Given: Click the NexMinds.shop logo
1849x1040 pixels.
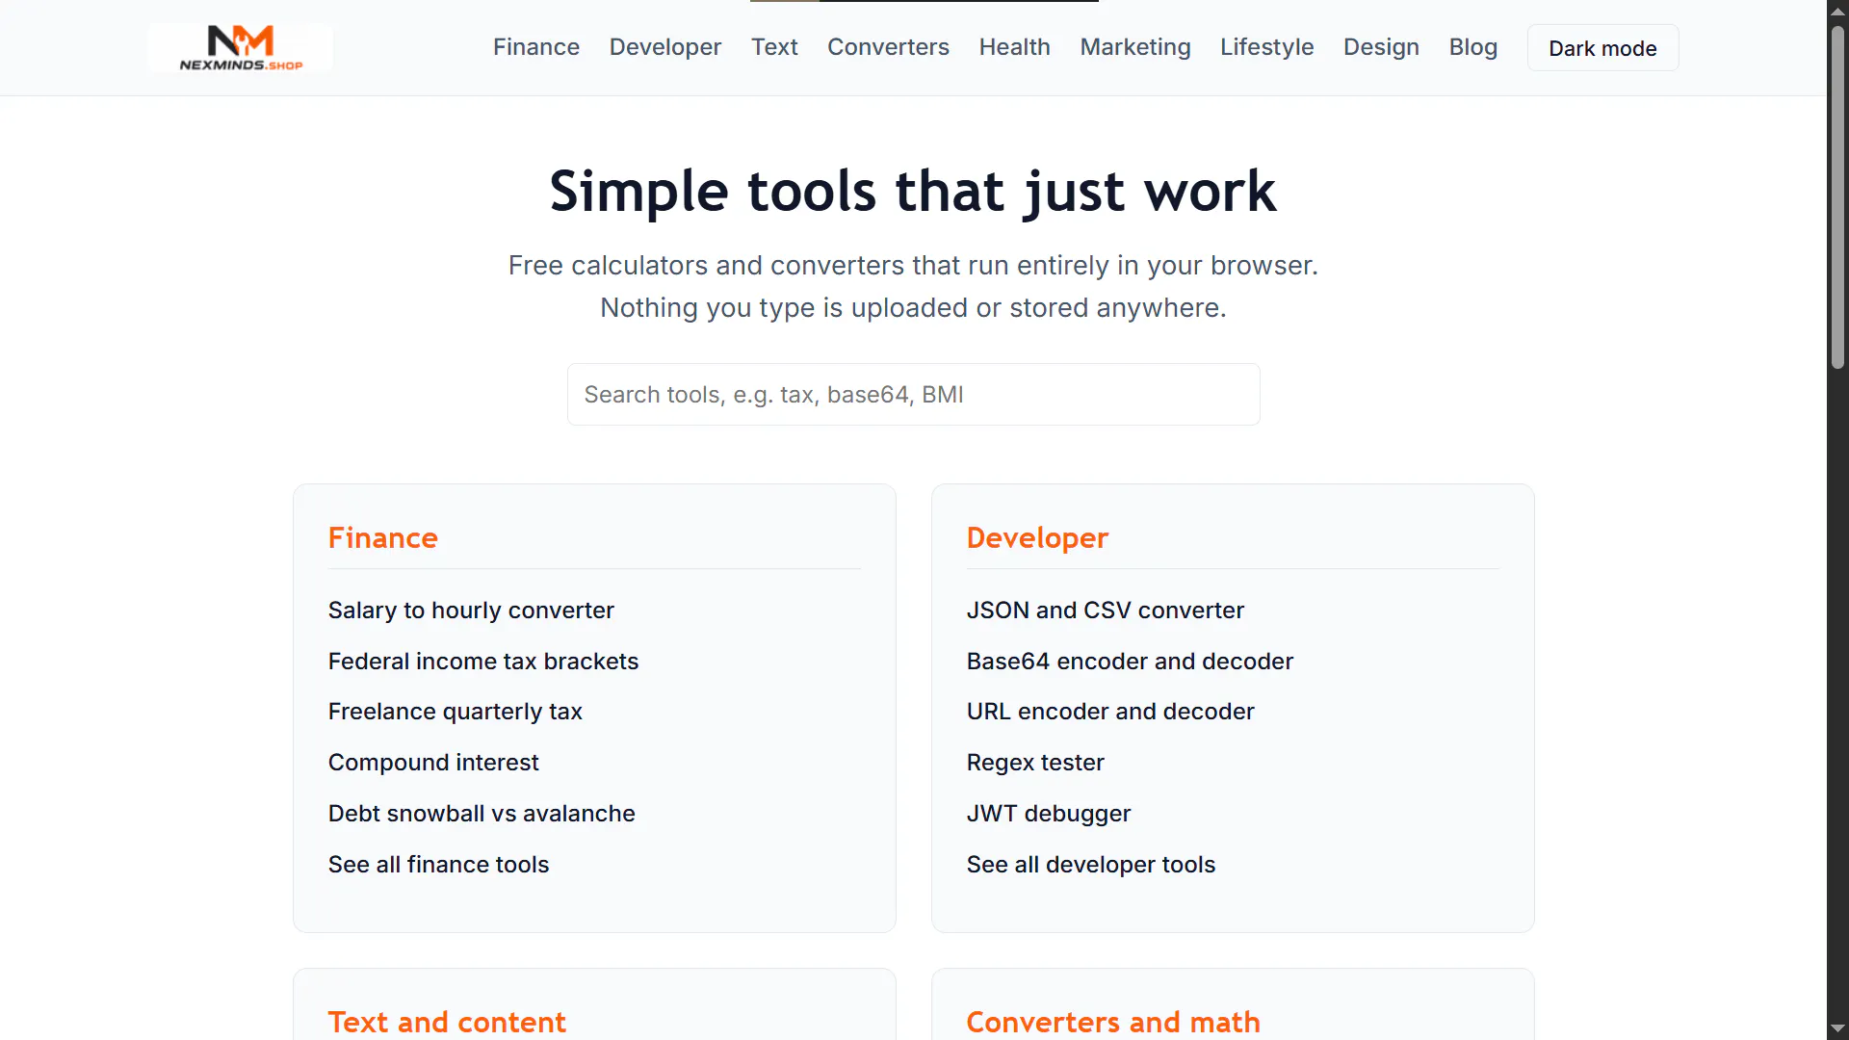Looking at the screenshot, I should [x=241, y=48].
